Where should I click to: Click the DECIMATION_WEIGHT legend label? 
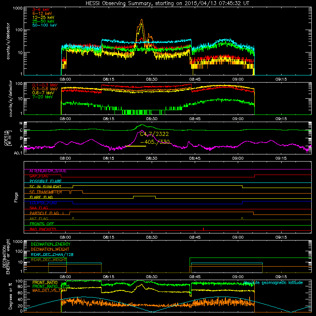[x=50, y=249]
